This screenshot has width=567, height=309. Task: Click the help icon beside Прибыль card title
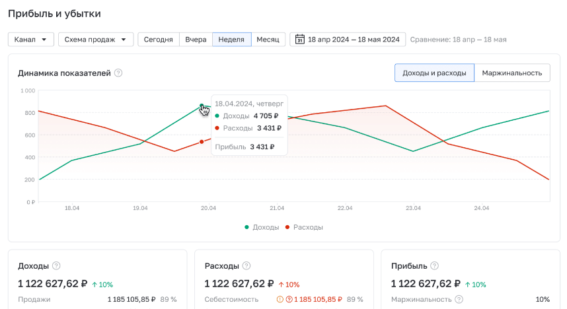coord(434,266)
